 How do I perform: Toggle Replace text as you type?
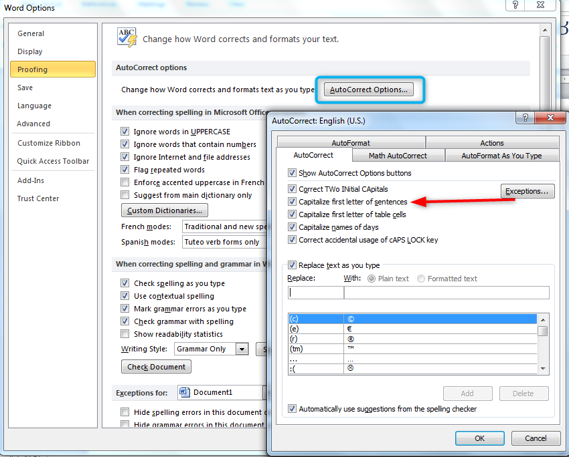[x=292, y=265]
